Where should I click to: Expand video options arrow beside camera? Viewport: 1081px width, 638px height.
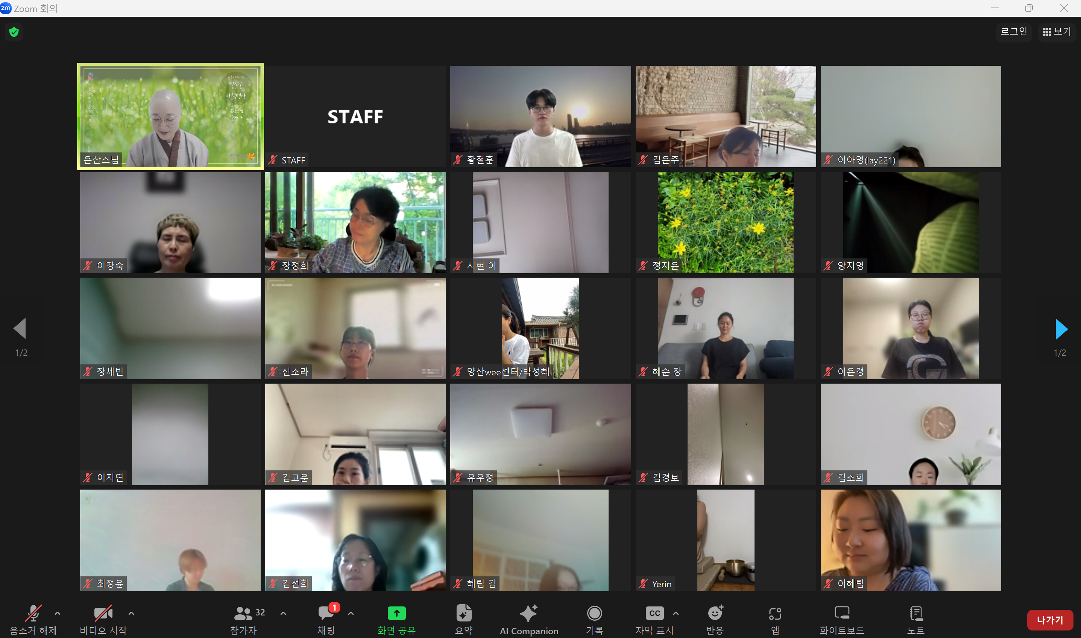(131, 614)
